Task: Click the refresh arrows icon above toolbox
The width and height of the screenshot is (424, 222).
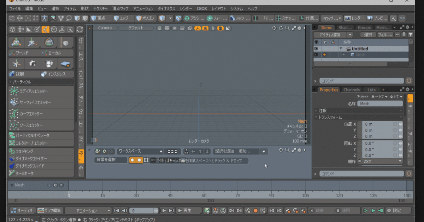Action: coord(79,30)
